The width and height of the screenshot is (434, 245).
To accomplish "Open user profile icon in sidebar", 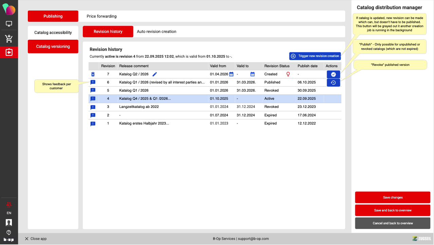I will pyautogui.click(x=9, y=223).
